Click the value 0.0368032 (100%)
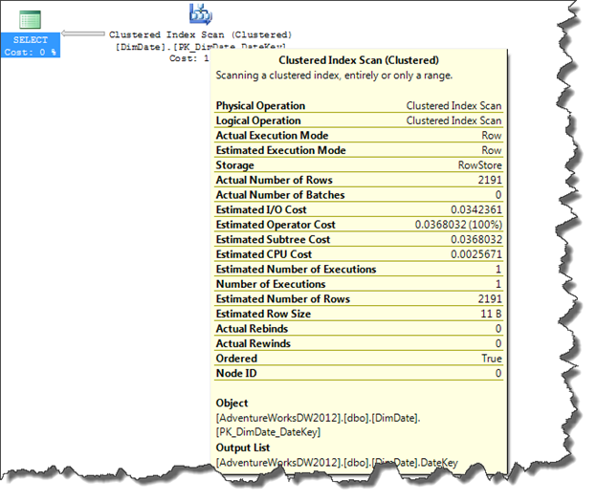The width and height of the screenshot is (597, 502). [x=458, y=224]
